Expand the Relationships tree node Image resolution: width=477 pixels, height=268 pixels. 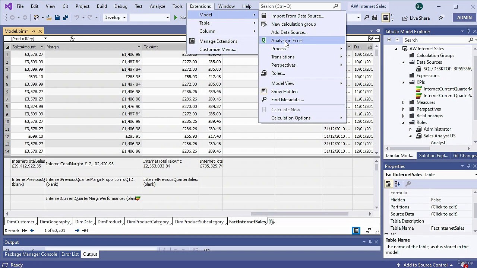[403, 116]
